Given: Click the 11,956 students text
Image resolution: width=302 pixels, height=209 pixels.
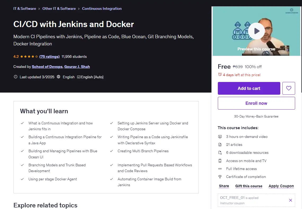Looking at the screenshot, I should tap(74, 56).
